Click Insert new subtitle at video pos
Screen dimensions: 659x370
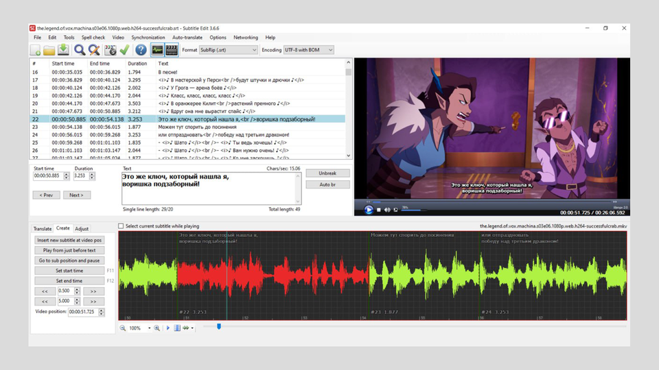click(x=69, y=240)
